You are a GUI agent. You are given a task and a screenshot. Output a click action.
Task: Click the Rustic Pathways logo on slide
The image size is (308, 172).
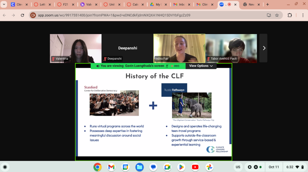[x=174, y=90]
